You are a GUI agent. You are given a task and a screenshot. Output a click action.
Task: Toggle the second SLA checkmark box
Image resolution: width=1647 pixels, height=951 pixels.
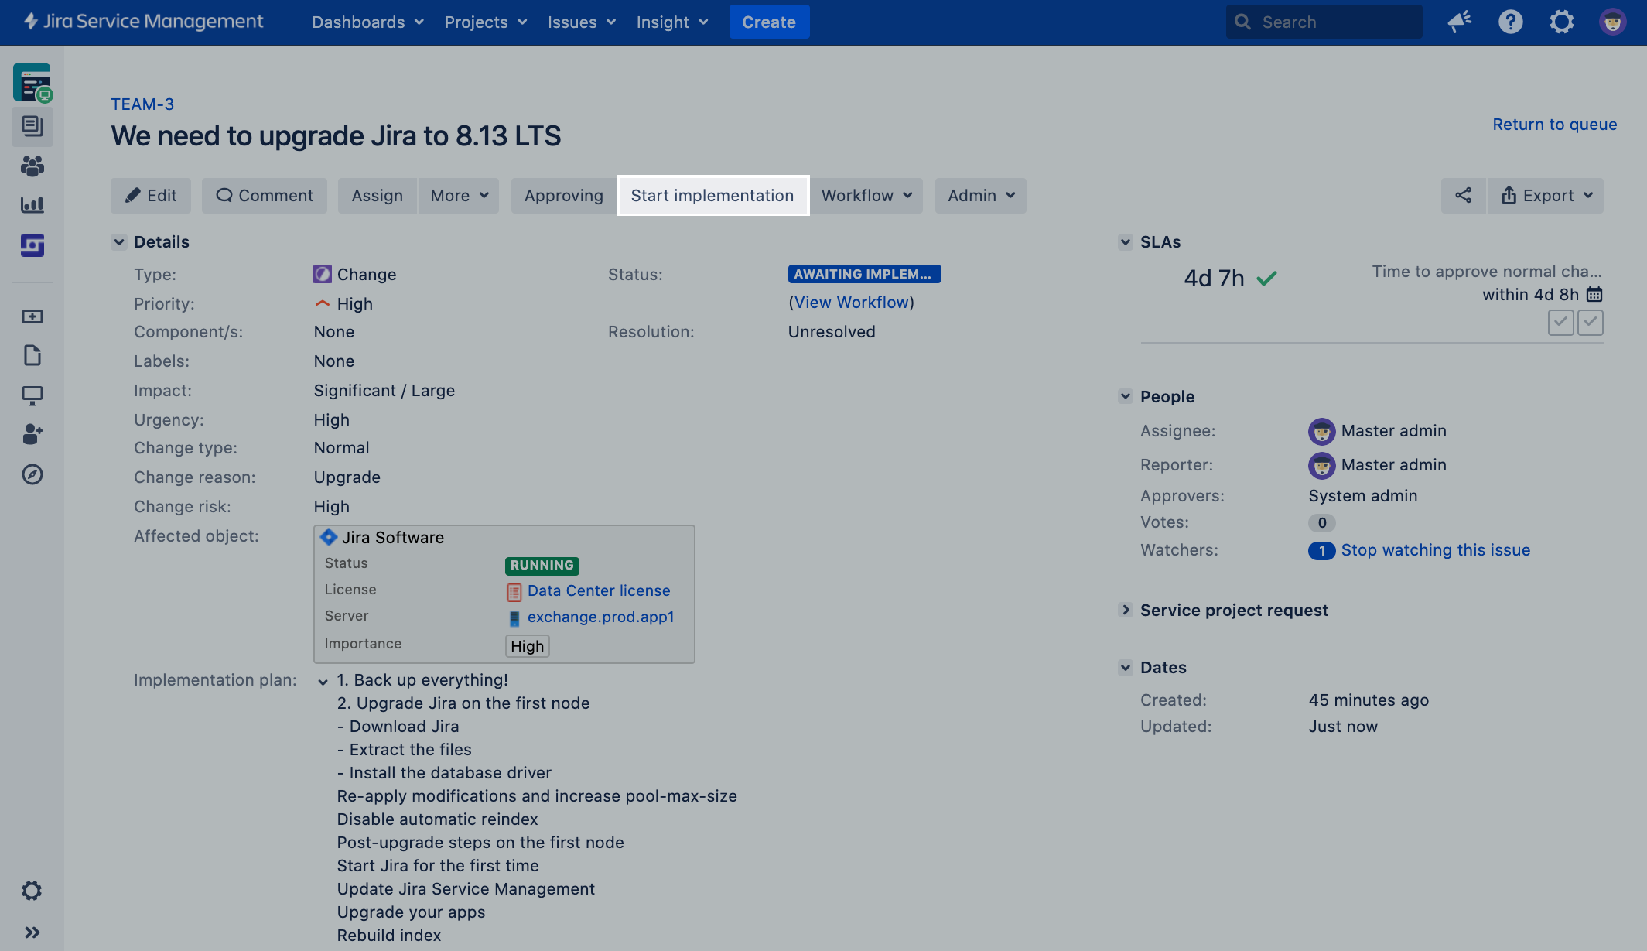pyautogui.click(x=1590, y=322)
